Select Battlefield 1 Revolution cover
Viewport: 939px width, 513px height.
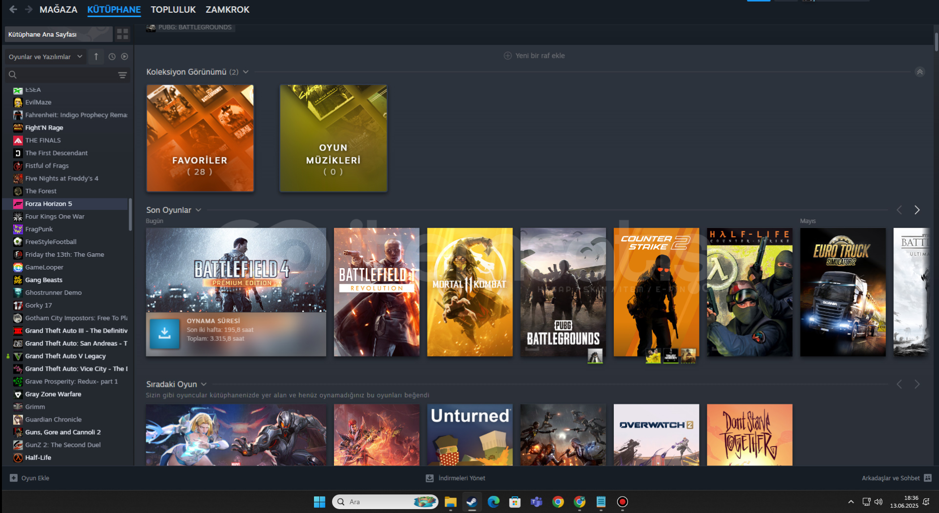tap(377, 292)
